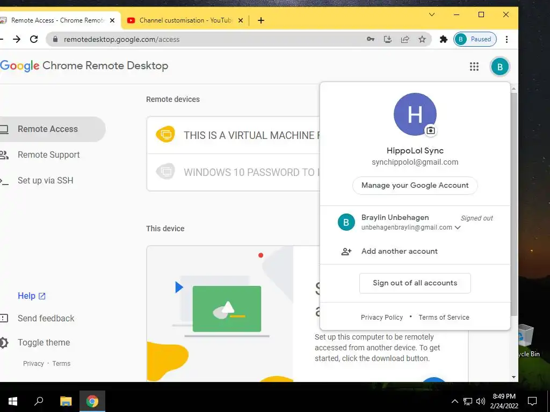Click the taskbar clock showing 8:49 PM
Screen dimensions: 550x412
point(504,401)
